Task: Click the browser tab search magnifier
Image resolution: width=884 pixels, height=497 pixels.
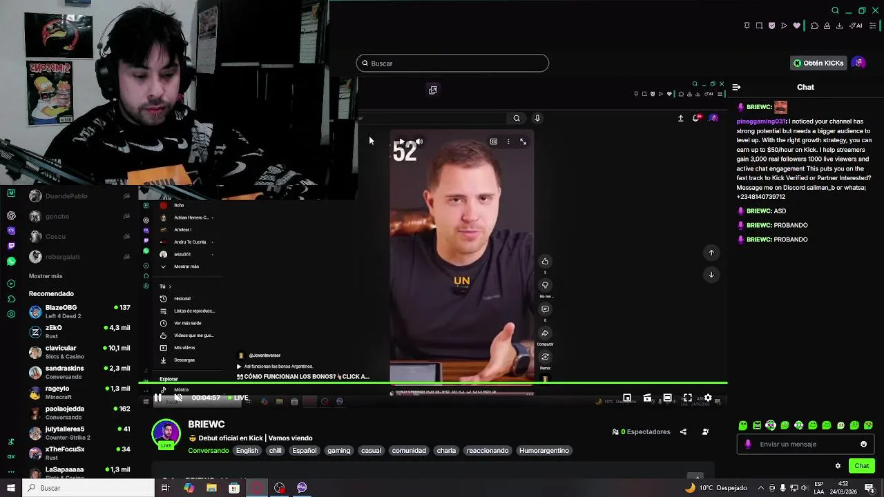Action: [835, 10]
